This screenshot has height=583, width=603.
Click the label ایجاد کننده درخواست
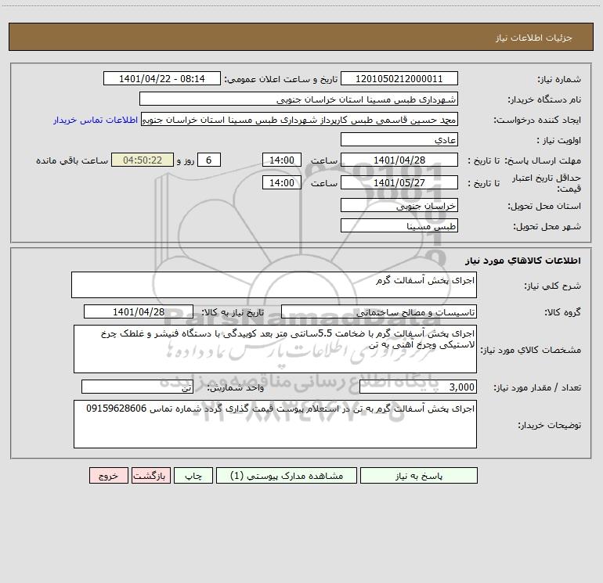[537, 120]
